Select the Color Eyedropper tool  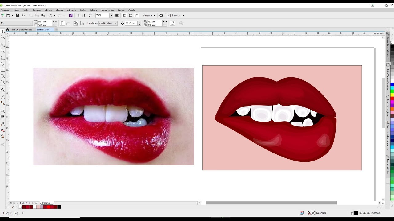coord(2,124)
